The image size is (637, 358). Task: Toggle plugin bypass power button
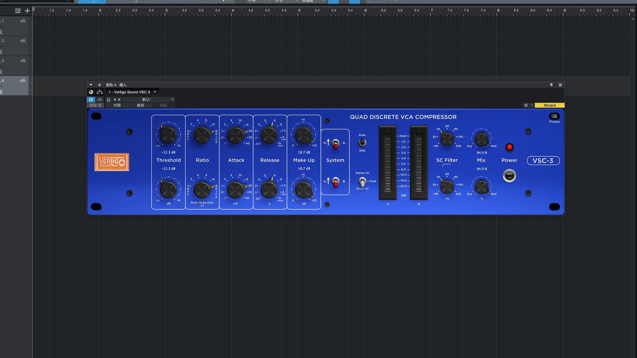point(91,99)
